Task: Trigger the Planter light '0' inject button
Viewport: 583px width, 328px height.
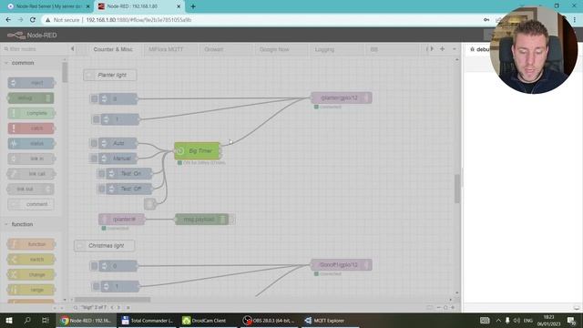Action: (94, 98)
